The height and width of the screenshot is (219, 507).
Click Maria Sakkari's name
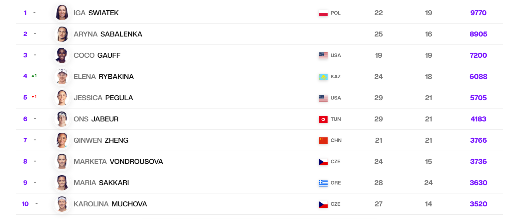tap(101, 183)
